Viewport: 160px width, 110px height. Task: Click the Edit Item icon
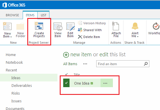[x=70, y=27]
